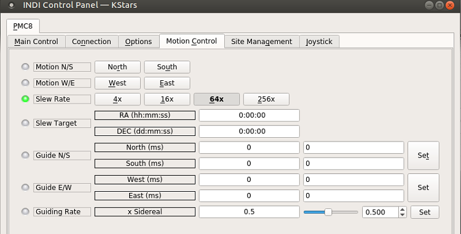Click the green Slew Rate status light
This screenshot has height=234, width=461.
26,99
